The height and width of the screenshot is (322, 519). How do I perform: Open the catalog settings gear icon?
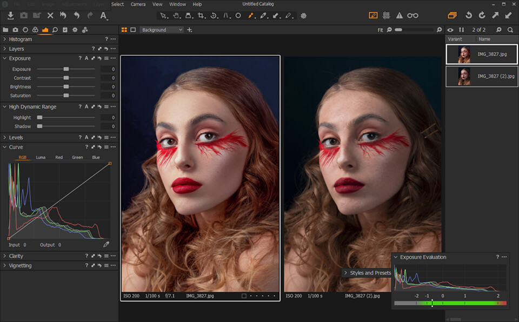(x=75, y=30)
